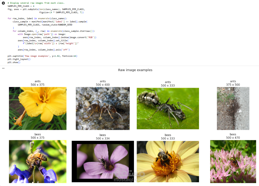Click the 'for column_index' loop line
The image size is (259, 186).
(54, 31)
